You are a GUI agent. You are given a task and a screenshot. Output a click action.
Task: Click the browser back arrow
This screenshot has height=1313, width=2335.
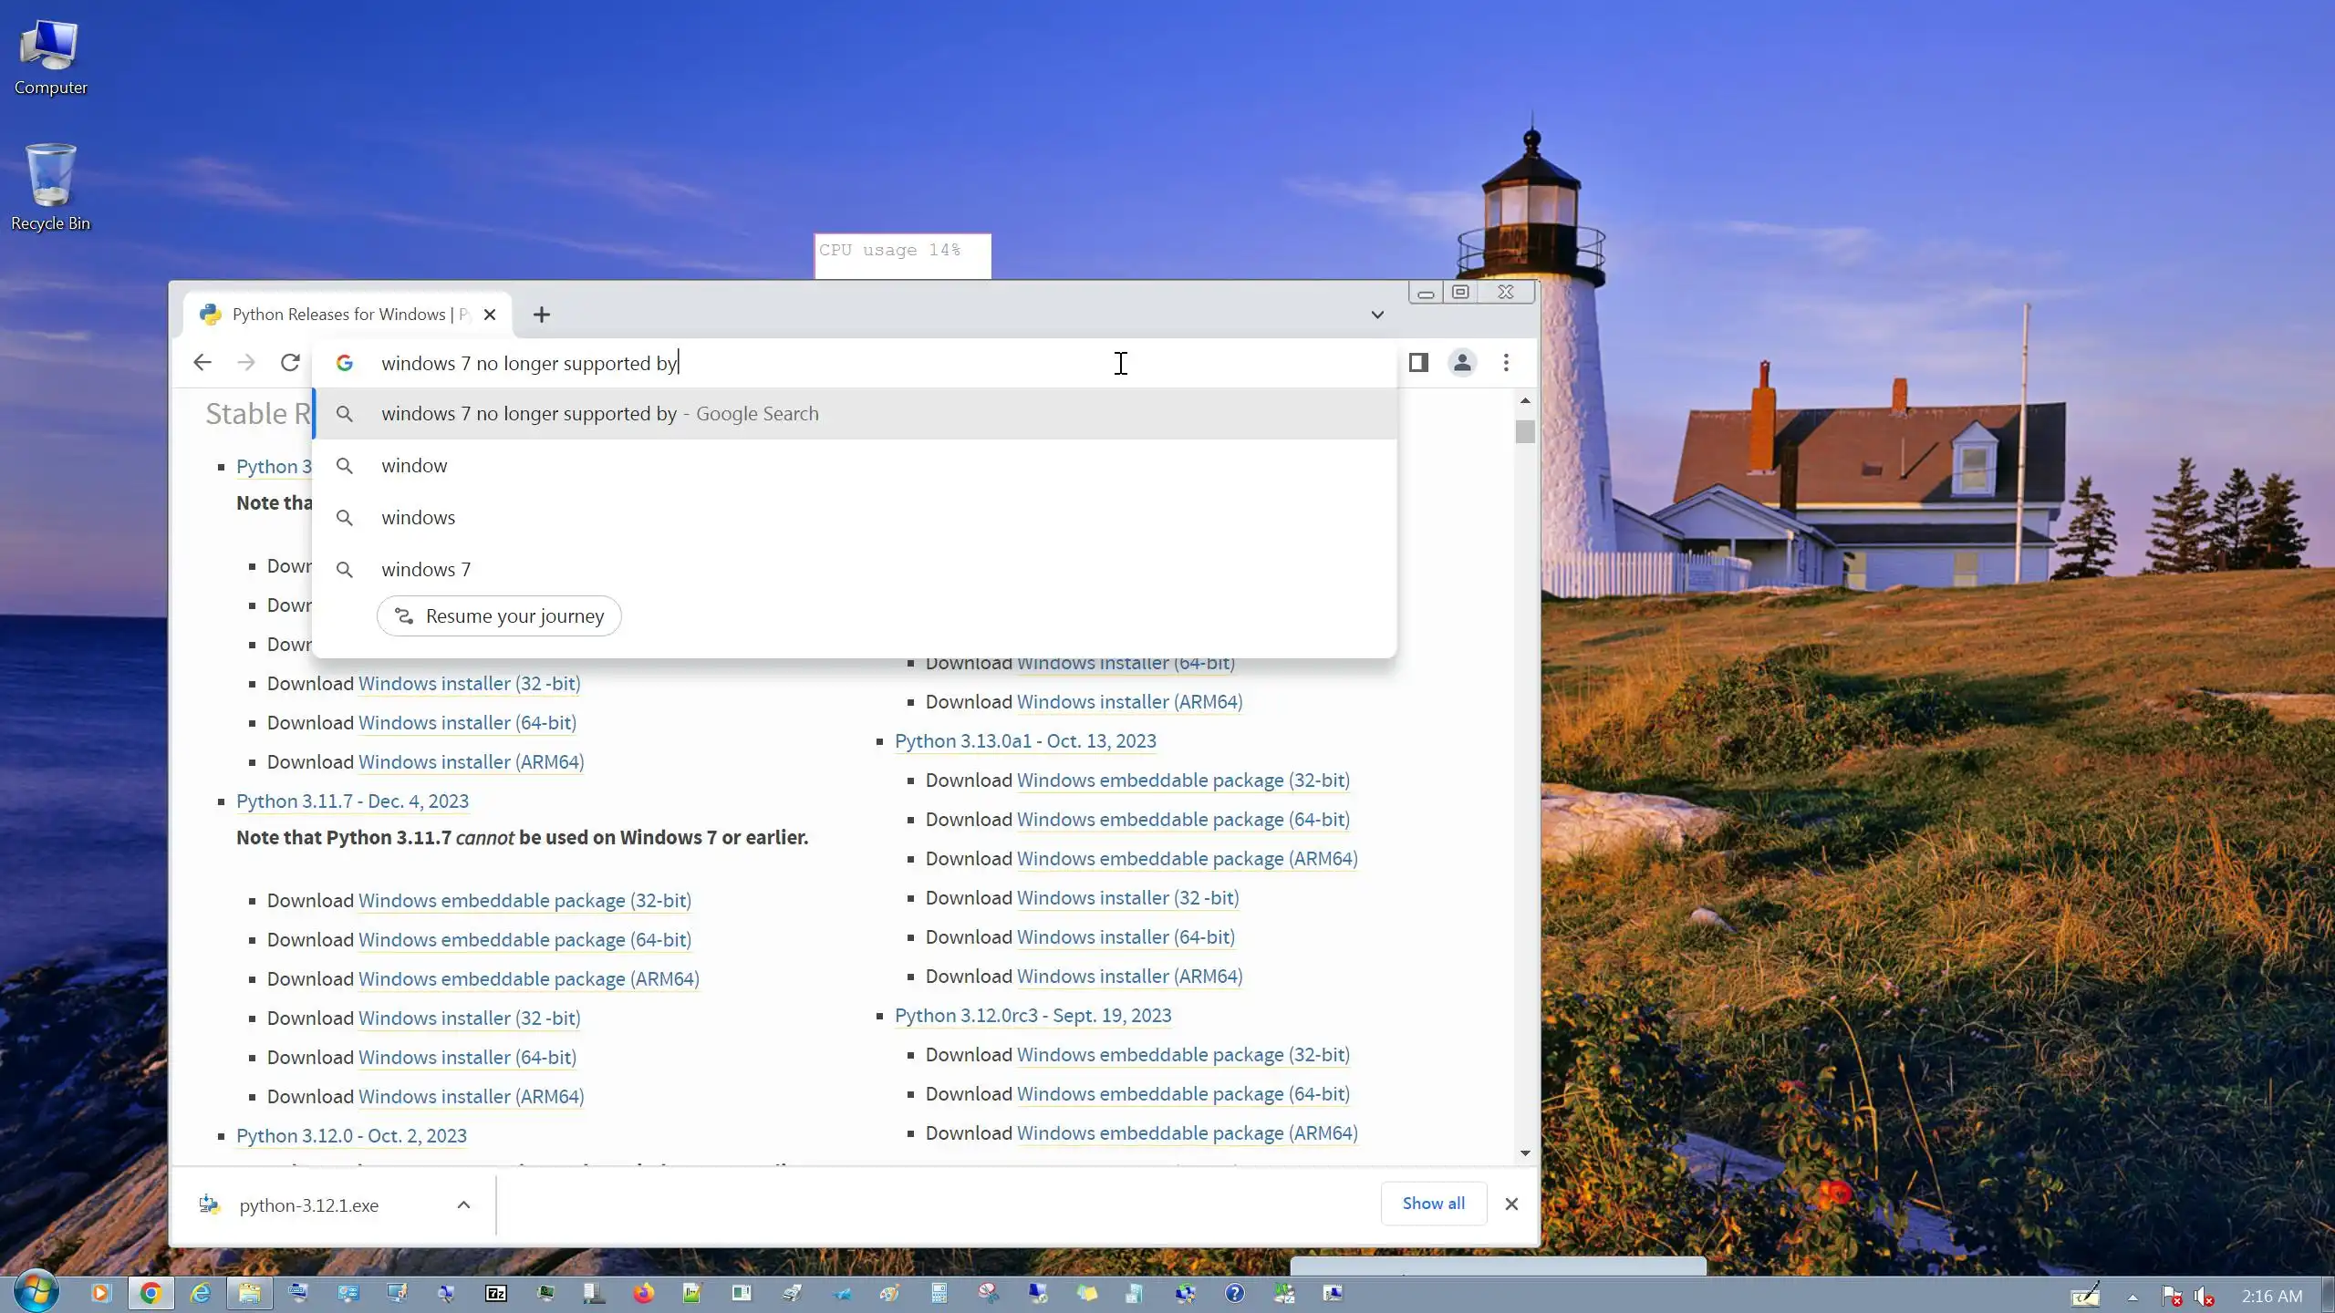(202, 363)
